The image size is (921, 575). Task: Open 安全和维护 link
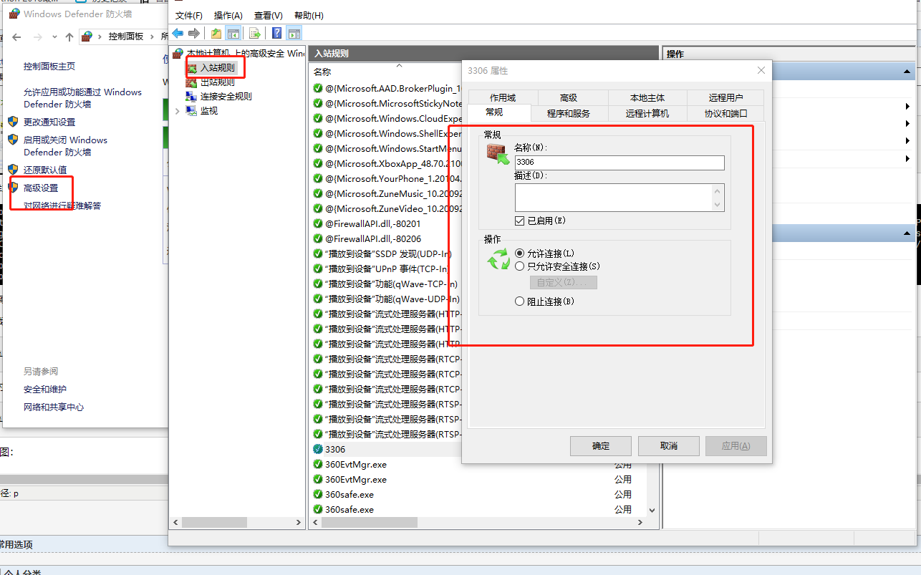point(45,389)
